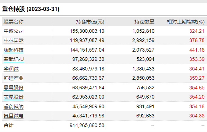
Task: Open the 中芯国际 stock link
Action: (x=14, y=41)
